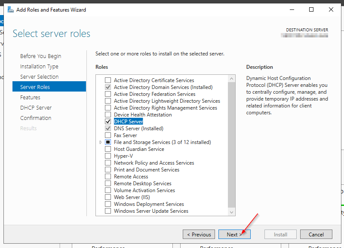Tick Device Health Attestation checkbox
The image size is (344, 248).
(108, 115)
